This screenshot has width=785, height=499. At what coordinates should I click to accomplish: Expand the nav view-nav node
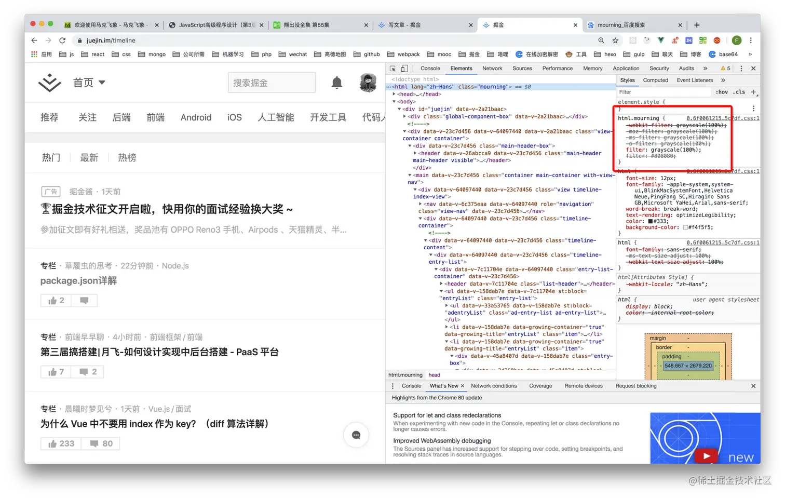[x=420, y=204]
